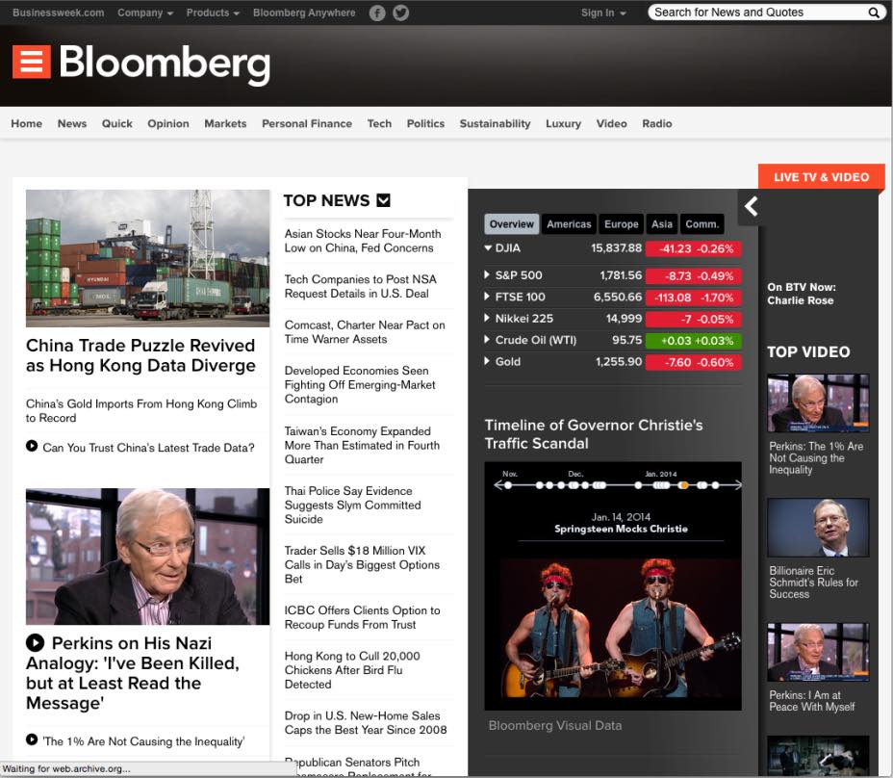Open Bloomberg's Facebook page icon
The image size is (893, 778).
click(x=377, y=13)
